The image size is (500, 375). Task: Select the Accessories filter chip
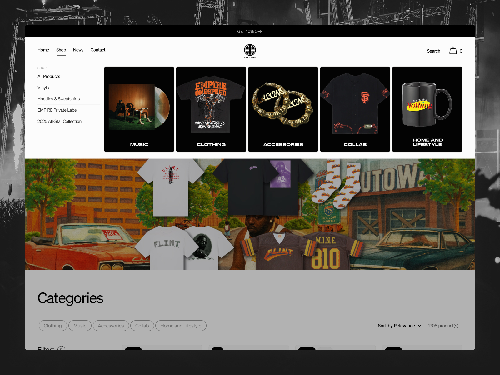pos(111,326)
